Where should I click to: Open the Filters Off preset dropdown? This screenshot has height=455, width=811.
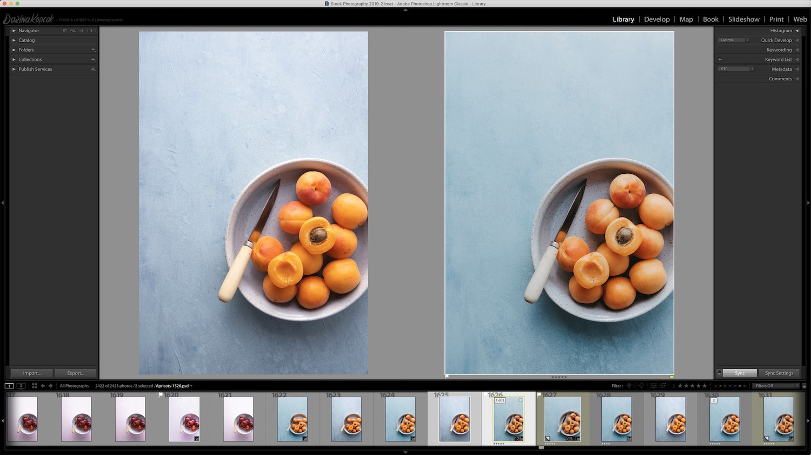[x=775, y=385]
